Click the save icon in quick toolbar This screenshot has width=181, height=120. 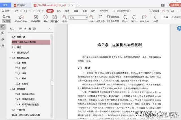pyautogui.click(x=21, y=11)
